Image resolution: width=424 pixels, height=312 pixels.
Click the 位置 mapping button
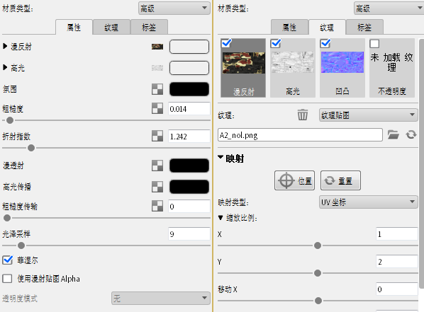[294, 180]
